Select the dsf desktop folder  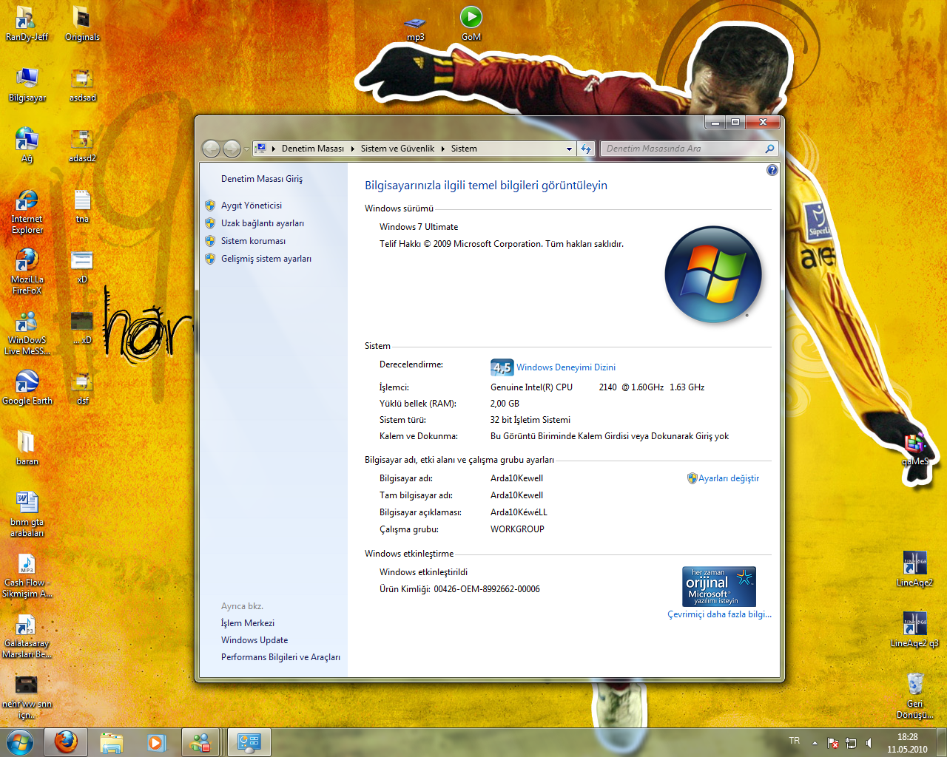pyautogui.click(x=82, y=387)
